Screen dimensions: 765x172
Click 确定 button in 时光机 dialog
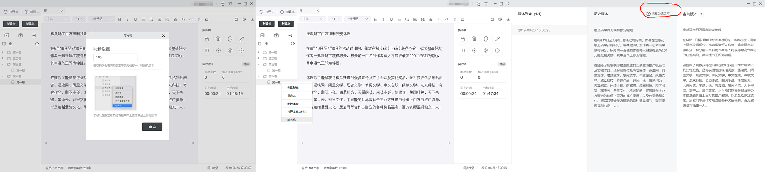pos(152,127)
